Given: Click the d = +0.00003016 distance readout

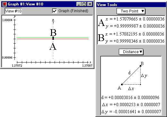Looking at the screenshot, I should 130,97.
